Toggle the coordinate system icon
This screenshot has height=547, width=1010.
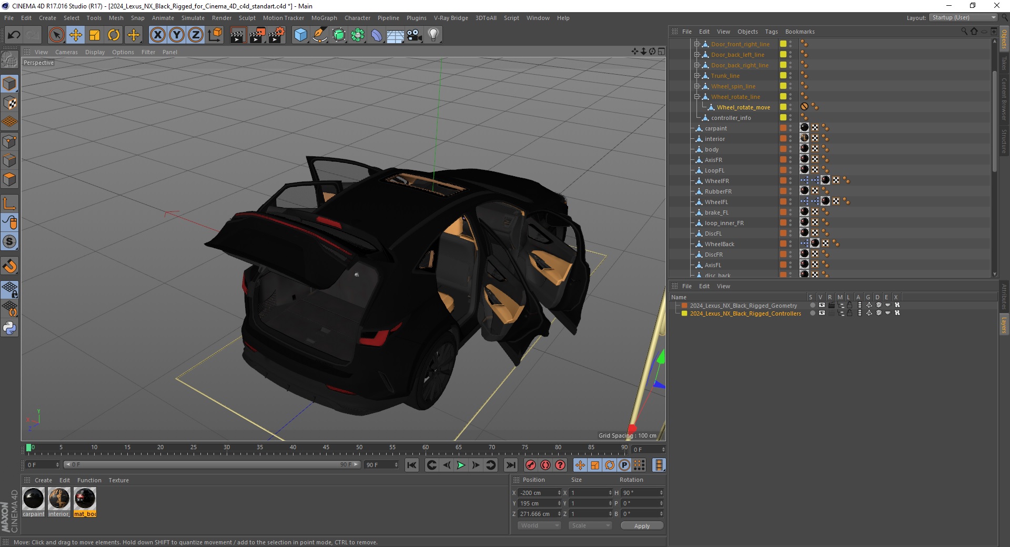point(215,35)
